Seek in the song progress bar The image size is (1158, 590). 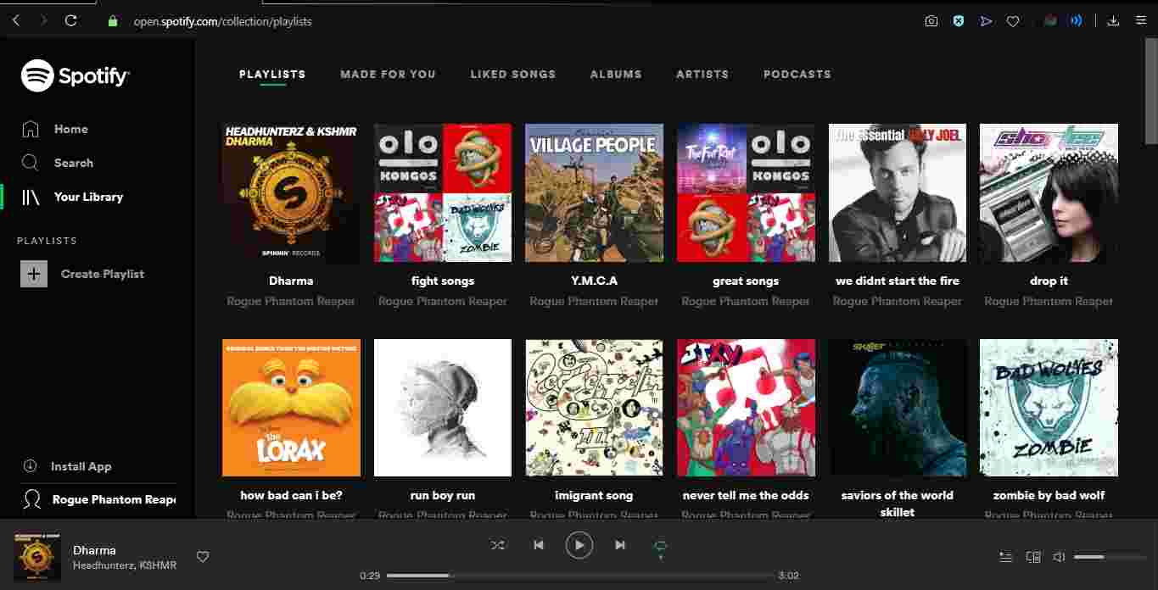pyautogui.click(x=580, y=576)
